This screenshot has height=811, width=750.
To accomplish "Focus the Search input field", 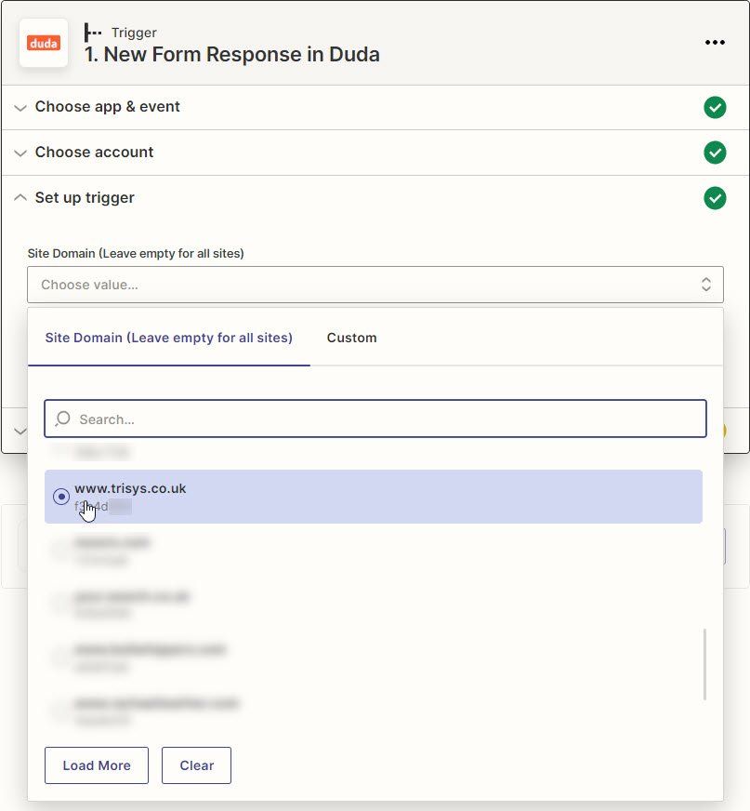I will tap(375, 419).
